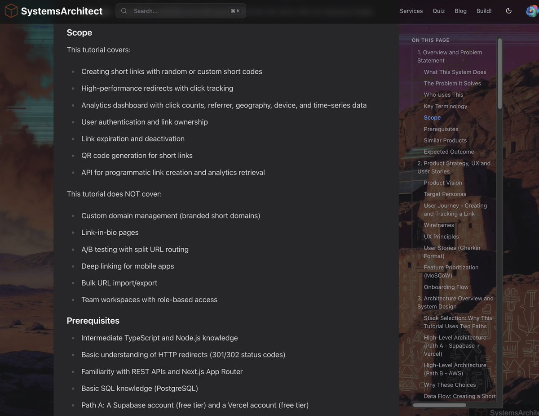539x416 pixels.
Task: Go to Product Vision section
Action: 443,183
